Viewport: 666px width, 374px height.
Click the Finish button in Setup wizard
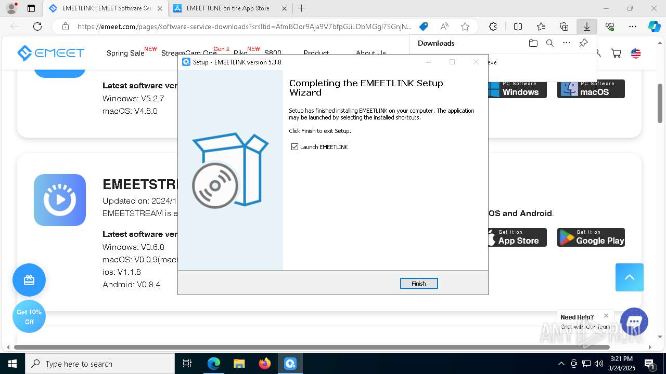[x=419, y=284]
